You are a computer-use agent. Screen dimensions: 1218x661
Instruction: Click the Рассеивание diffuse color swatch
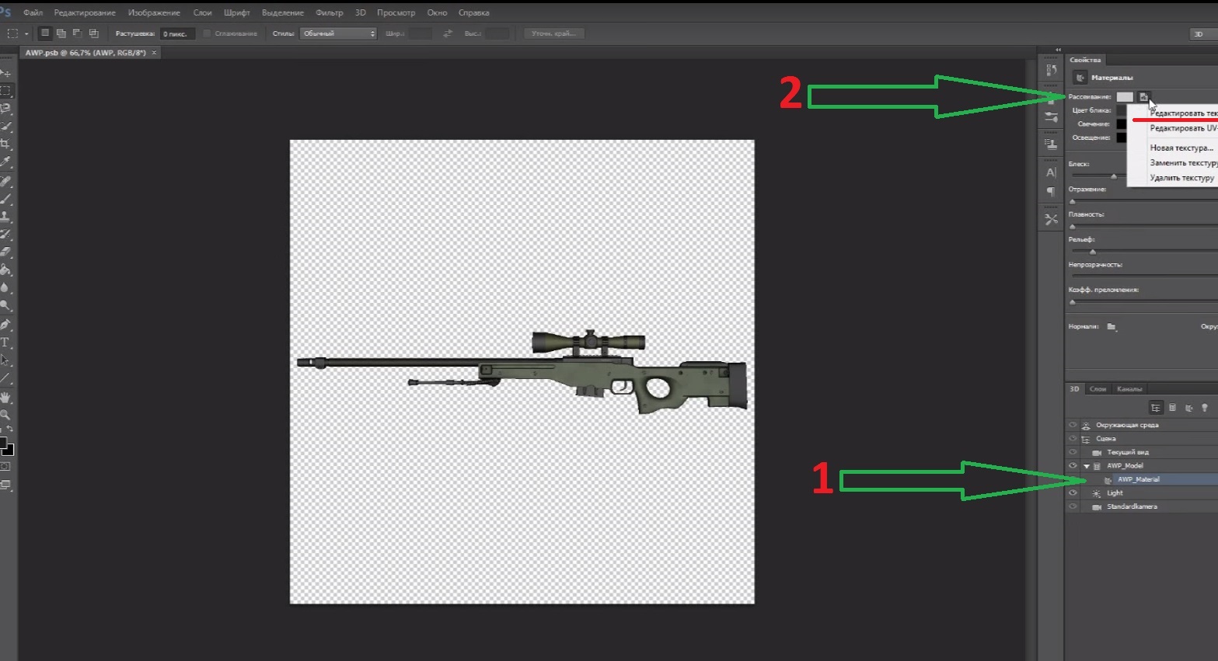click(1125, 97)
